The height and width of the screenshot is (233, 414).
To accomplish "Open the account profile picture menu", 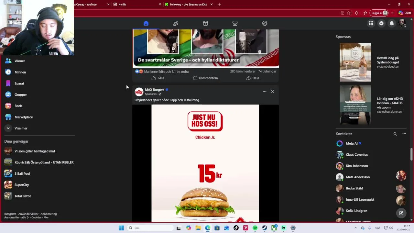I will (402, 23).
